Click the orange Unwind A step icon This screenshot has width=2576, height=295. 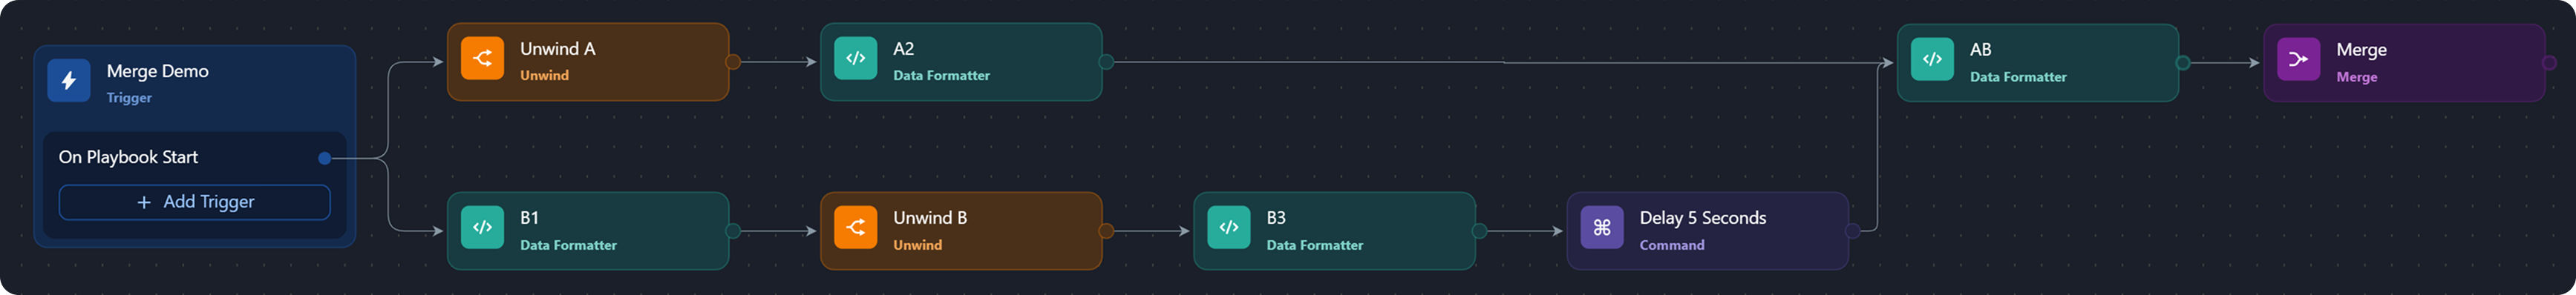click(482, 59)
